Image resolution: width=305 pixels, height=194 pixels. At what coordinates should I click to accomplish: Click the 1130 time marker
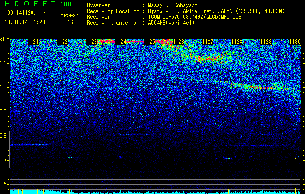pos(295,42)
